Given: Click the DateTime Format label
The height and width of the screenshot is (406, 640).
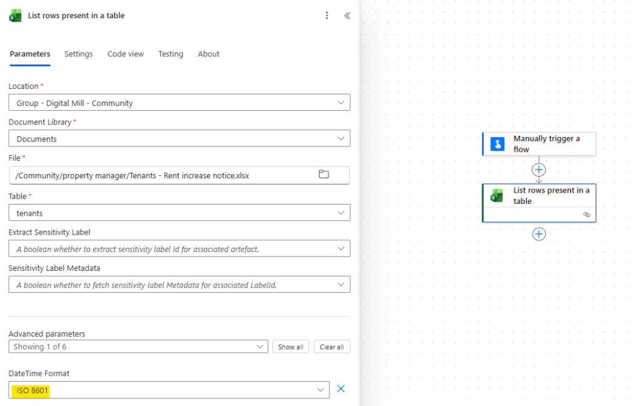Looking at the screenshot, I should tap(39, 373).
